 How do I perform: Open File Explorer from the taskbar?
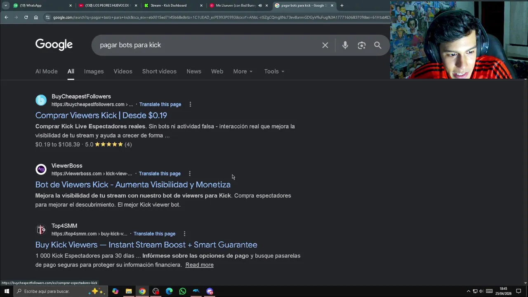click(x=129, y=291)
